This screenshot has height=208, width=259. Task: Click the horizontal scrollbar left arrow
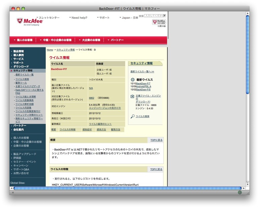(x=11, y=188)
